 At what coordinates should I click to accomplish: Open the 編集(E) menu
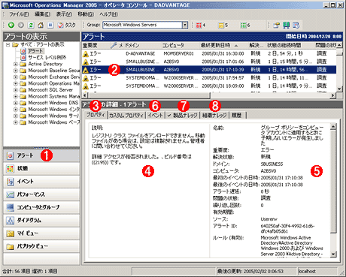point(42,14)
